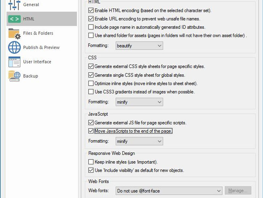Click the Backup drive globe icon

(x=14, y=76)
